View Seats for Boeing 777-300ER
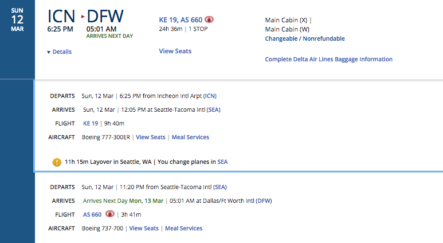This screenshot has height=243, width=443. [x=150, y=137]
